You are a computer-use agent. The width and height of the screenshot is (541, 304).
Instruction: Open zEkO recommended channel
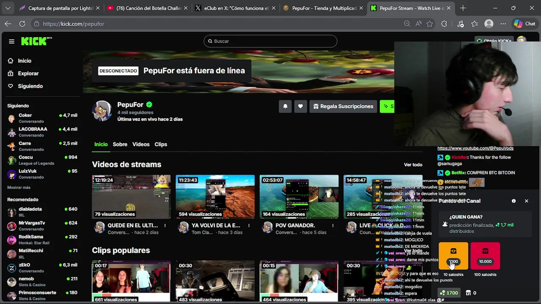click(42, 268)
